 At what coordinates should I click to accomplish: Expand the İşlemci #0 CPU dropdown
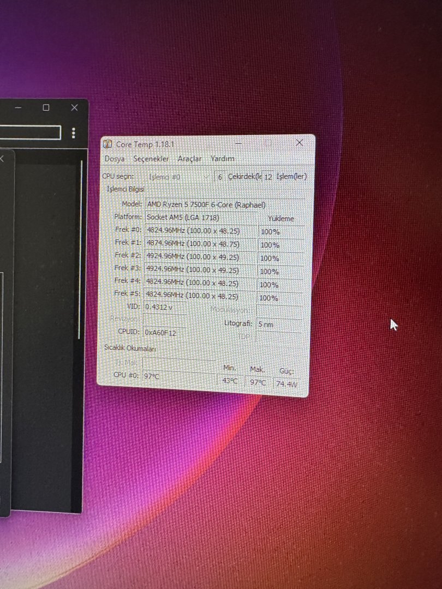coord(178,177)
